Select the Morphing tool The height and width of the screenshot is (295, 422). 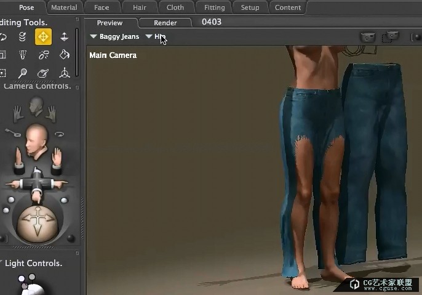43,73
